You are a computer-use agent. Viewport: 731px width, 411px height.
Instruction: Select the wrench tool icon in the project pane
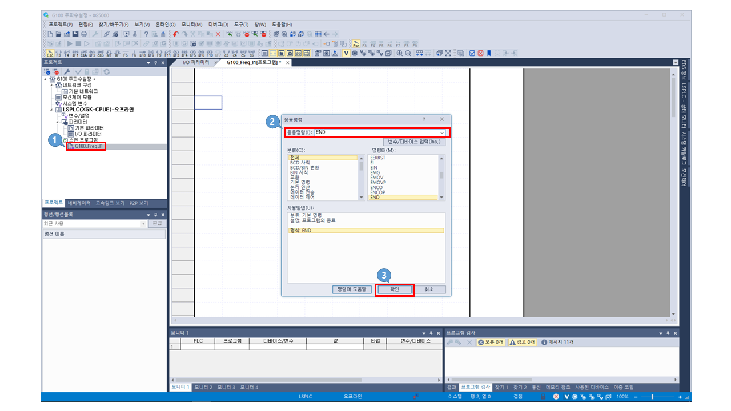tap(67, 71)
